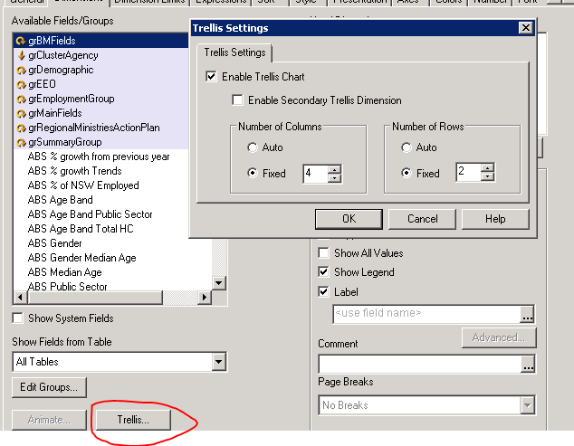Select Fixed for Number of Columns
The height and width of the screenshot is (446, 574).
pyautogui.click(x=253, y=173)
